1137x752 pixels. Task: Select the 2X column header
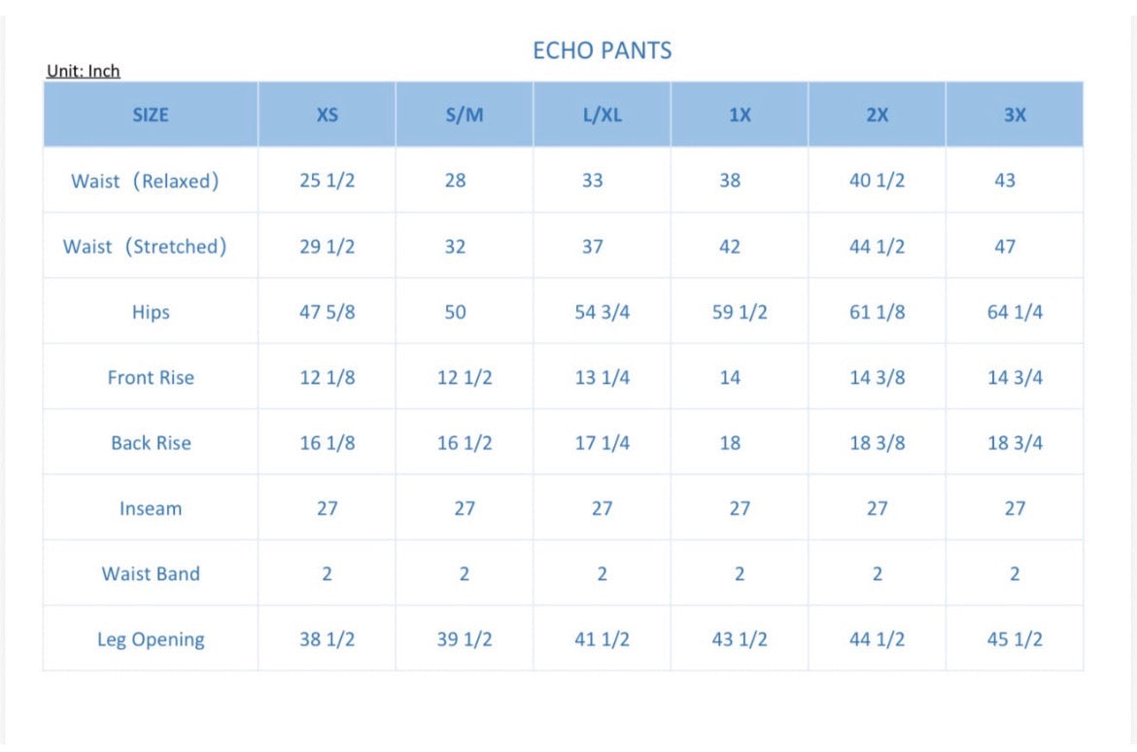(x=877, y=115)
